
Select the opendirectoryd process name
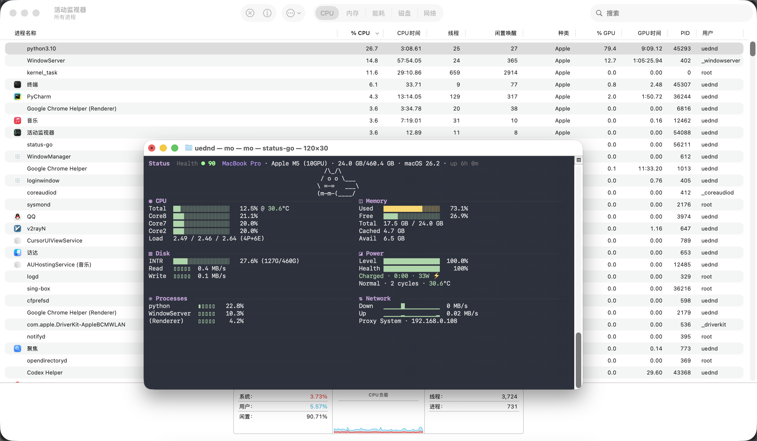pyautogui.click(x=47, y=360)
